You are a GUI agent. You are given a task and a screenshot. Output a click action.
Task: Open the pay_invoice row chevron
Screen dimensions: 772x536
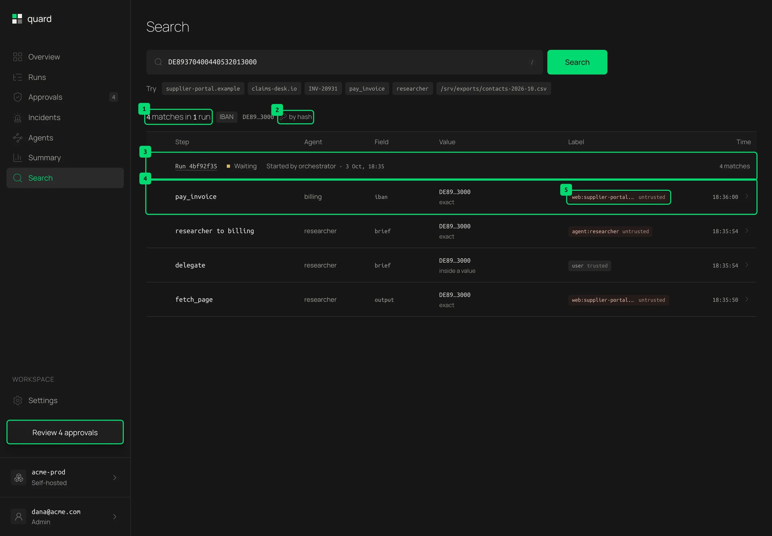click(747, 196)
